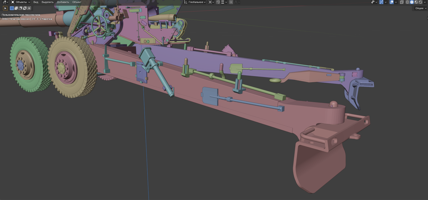Toggle viewport overlays
The image size is (428, 200).
392,2
